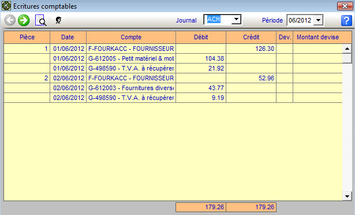The image size is (355, 215).
Task: Select the 52.96 credit cell
Action: (251, 78)
